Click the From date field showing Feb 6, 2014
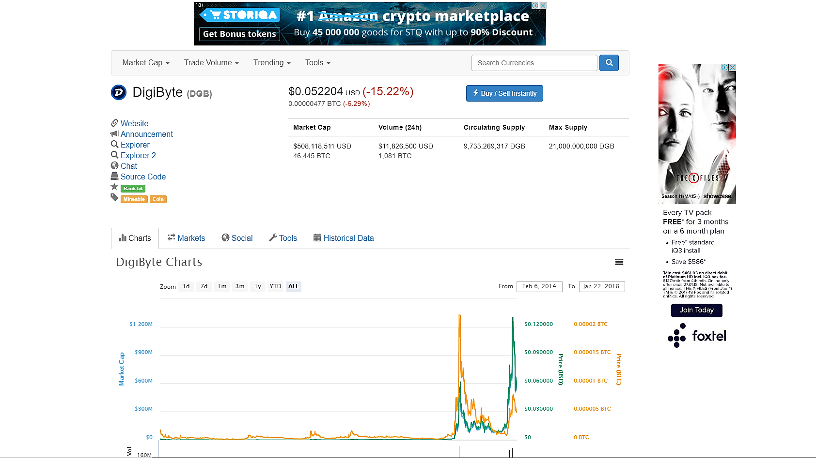 pos(539,286)
